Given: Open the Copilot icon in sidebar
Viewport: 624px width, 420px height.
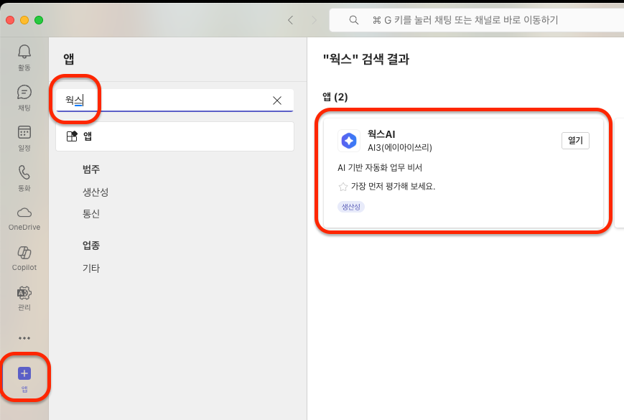Looking at the screenshot, I should 24,253.
